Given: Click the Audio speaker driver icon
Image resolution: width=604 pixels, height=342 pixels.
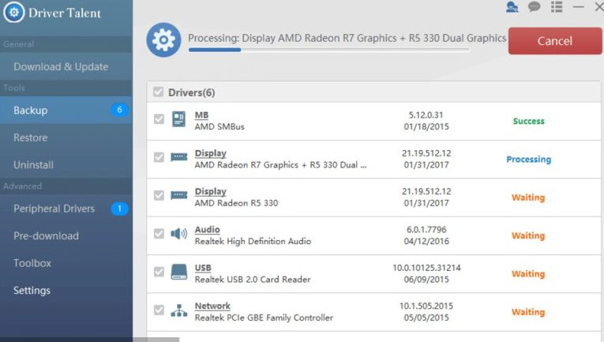Looking at the screenshot, I should click(x=178, y=235).
